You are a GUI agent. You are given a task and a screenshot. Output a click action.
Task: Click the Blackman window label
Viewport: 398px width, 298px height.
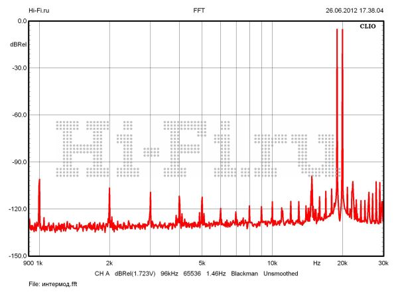point(244,273)
